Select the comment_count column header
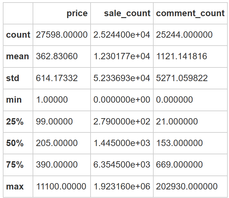The image size is (229, 198). pyautogui.click(x=190, y=13)
